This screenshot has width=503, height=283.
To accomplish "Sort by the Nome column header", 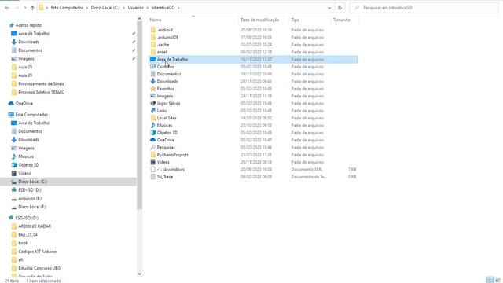I will pos(156,20).
